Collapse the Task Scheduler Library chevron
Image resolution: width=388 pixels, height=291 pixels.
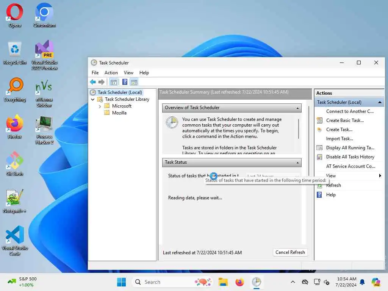point(93,100)
